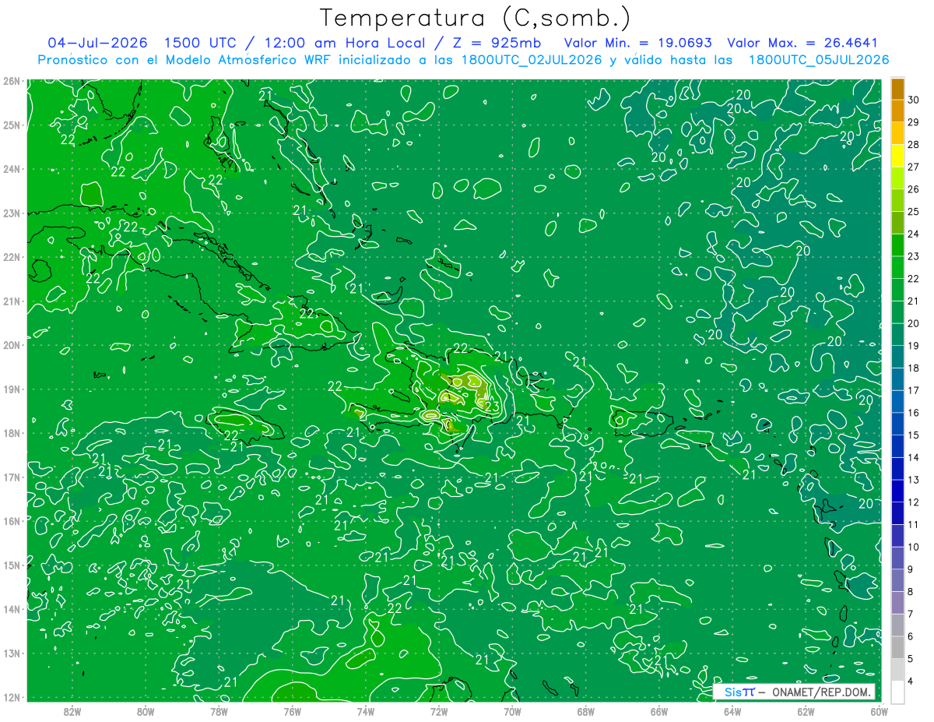The image size is (934, 722).
Task: Click latitude axis label '22N'
Action: point(11,257)
